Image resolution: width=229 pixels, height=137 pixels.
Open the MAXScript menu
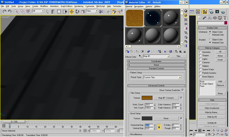tap(101, 6)
